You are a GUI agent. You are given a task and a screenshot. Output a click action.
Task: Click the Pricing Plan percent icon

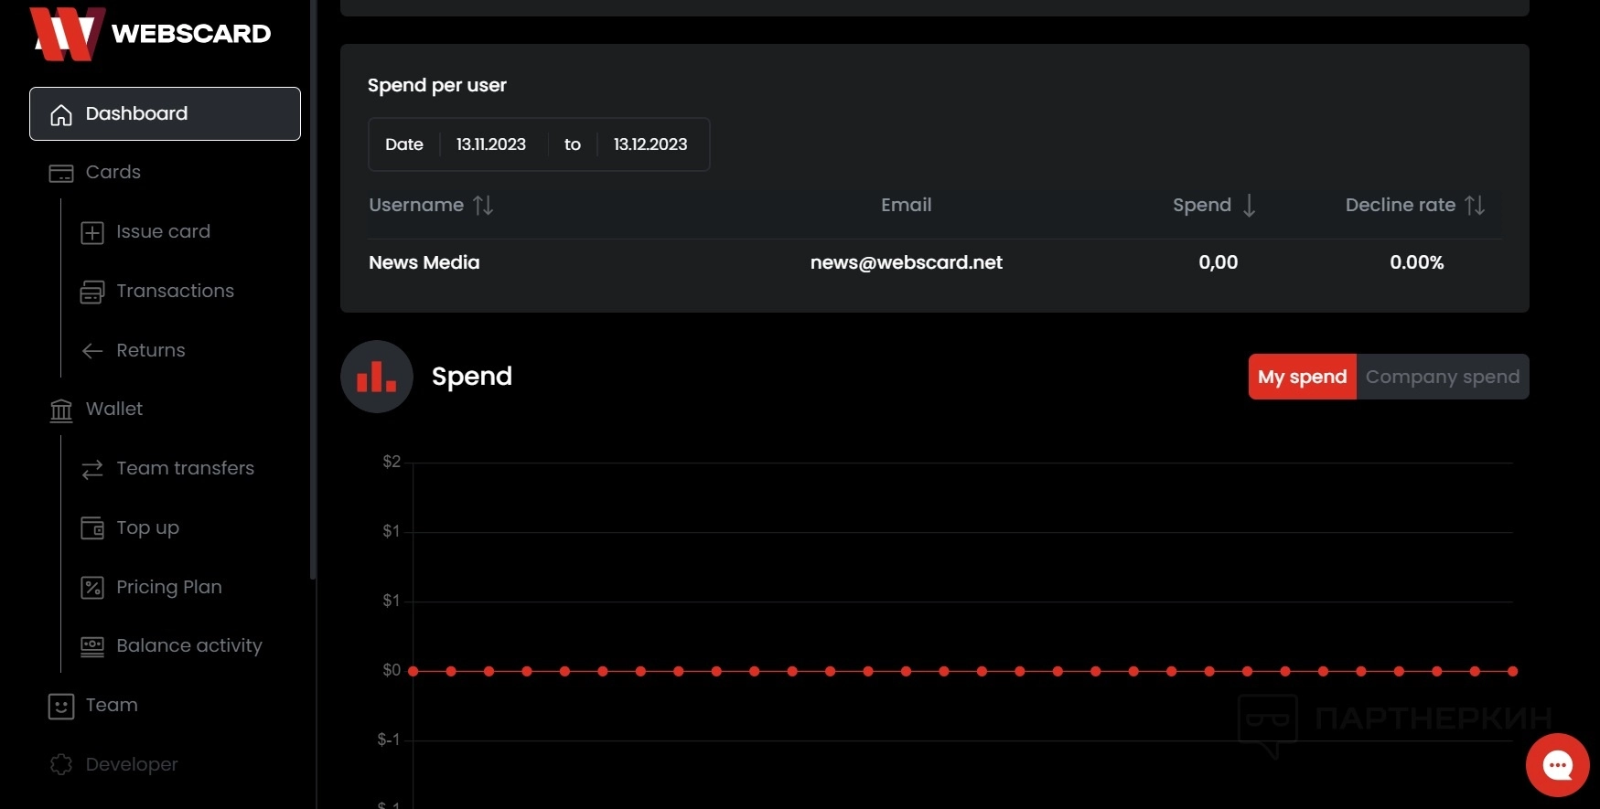92,588
